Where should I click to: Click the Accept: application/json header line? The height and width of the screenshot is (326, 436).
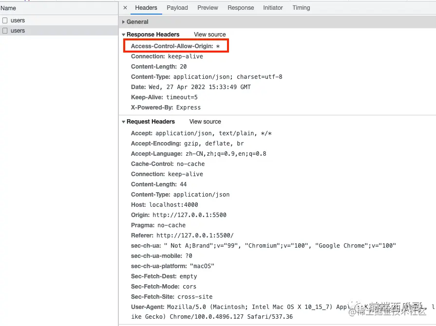point(201,133)
